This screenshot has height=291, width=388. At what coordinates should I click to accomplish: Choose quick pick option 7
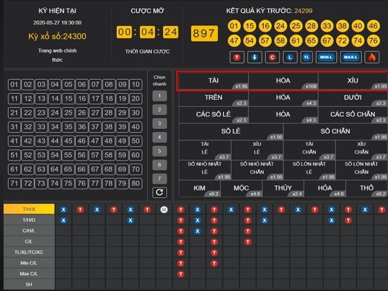tap(159, 178)
